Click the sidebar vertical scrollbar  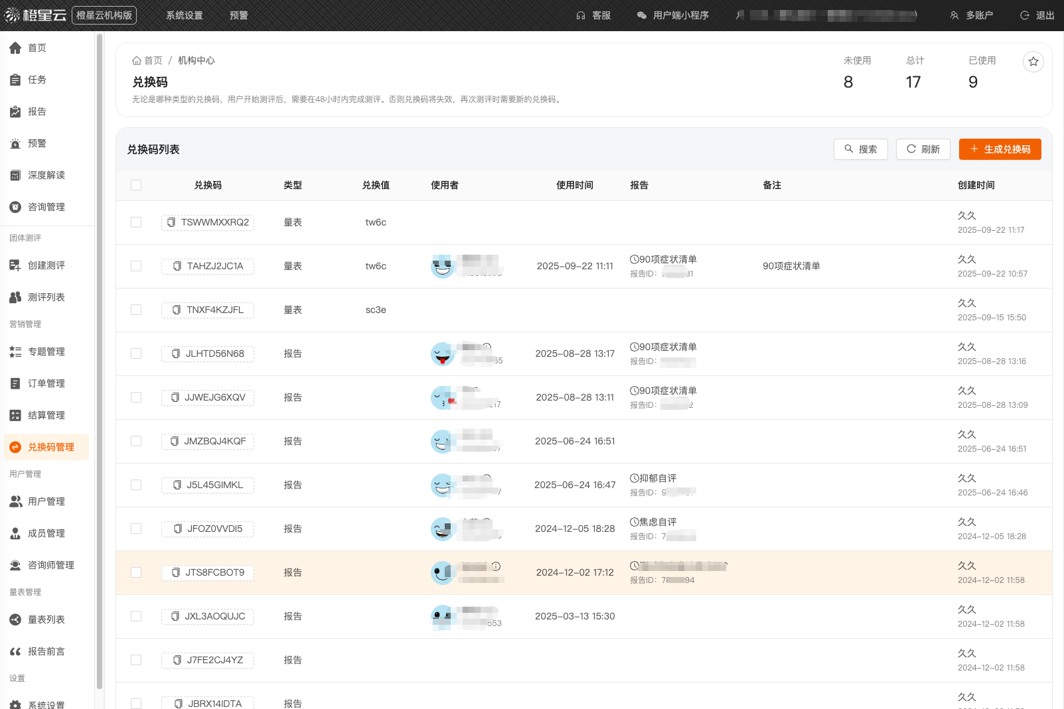100,358
